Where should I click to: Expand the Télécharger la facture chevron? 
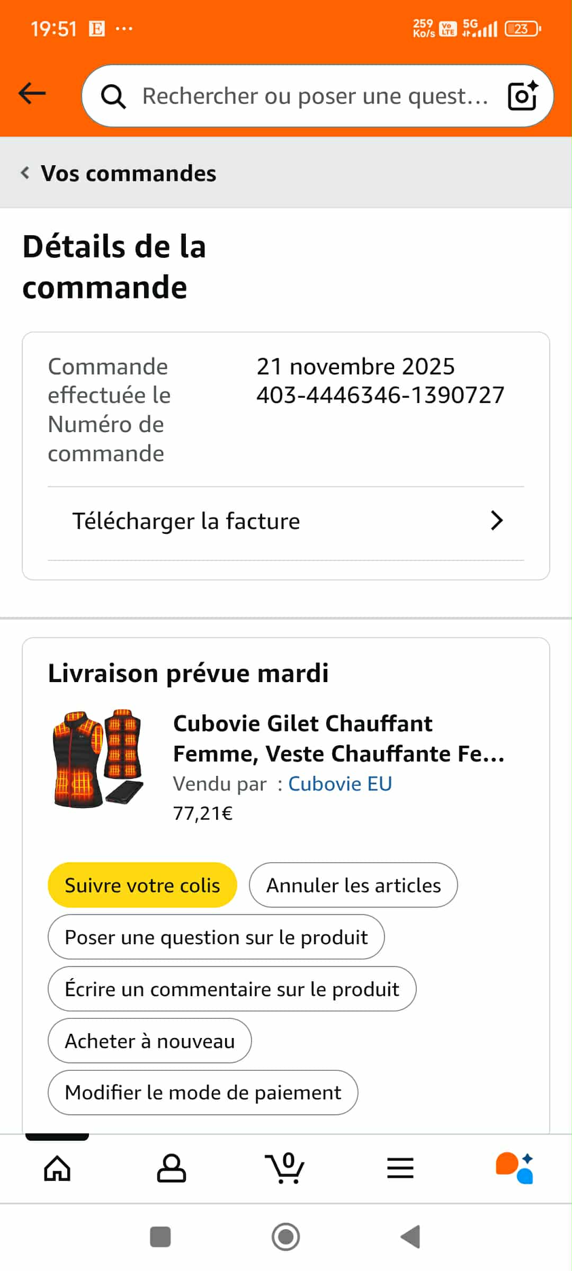click(496, 521)
